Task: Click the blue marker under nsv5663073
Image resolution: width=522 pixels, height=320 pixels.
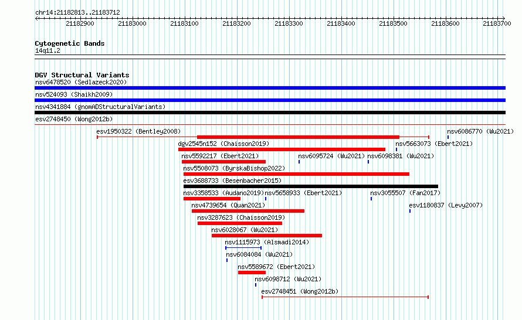Action: click(x=396, y=149)
